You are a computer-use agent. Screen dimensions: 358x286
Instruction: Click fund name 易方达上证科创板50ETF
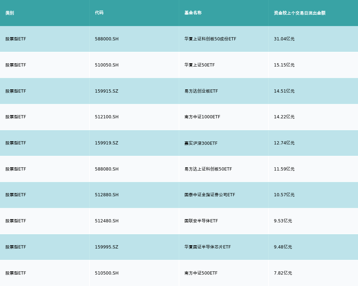pyautogui.click(x=208, y=169)
